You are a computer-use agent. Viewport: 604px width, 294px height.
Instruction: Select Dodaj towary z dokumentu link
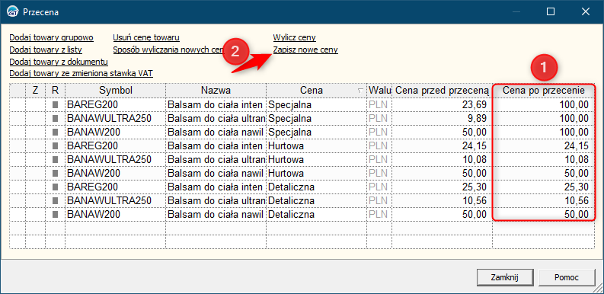(x=59, y=62)
